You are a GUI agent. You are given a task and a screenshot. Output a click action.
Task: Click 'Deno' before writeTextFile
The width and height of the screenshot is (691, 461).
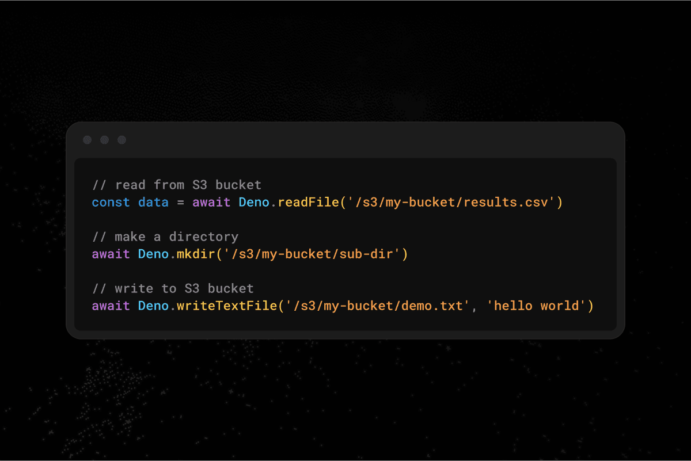153,306
